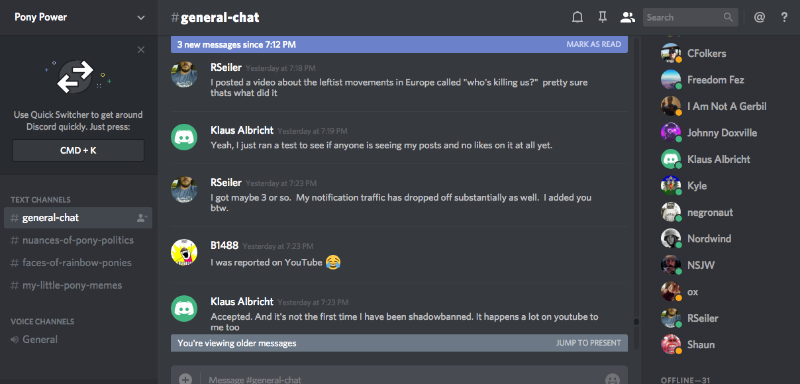
Task: Open the help question mark icon
Action: [785, 18]
